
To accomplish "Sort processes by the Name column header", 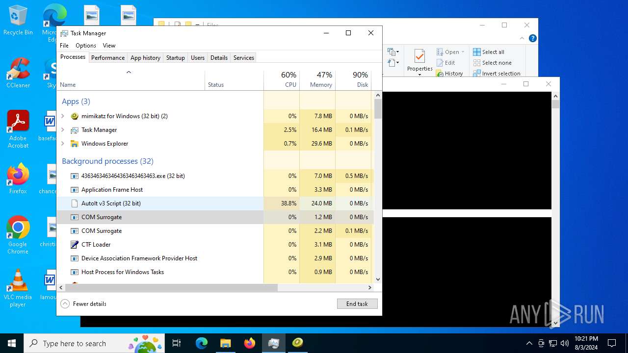I will 131,80.
